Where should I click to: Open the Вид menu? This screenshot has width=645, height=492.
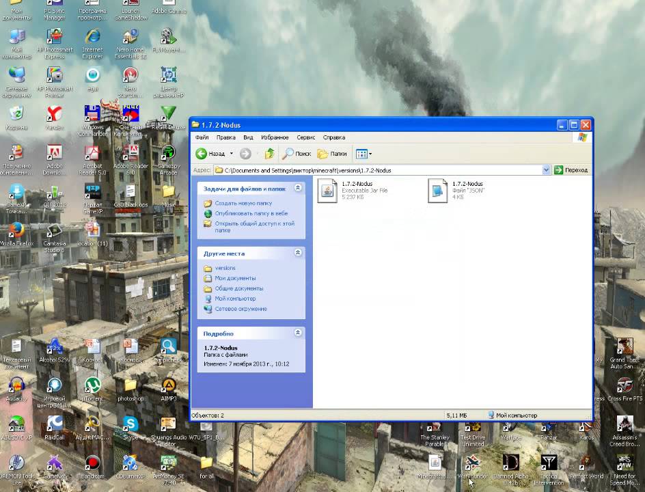(x=248, y=137)
